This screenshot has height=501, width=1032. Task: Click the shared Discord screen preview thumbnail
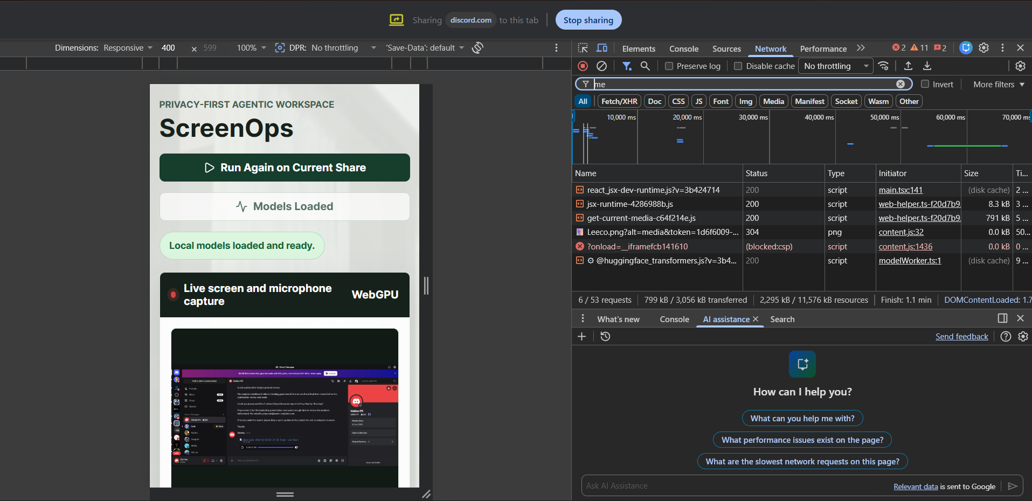285,408
